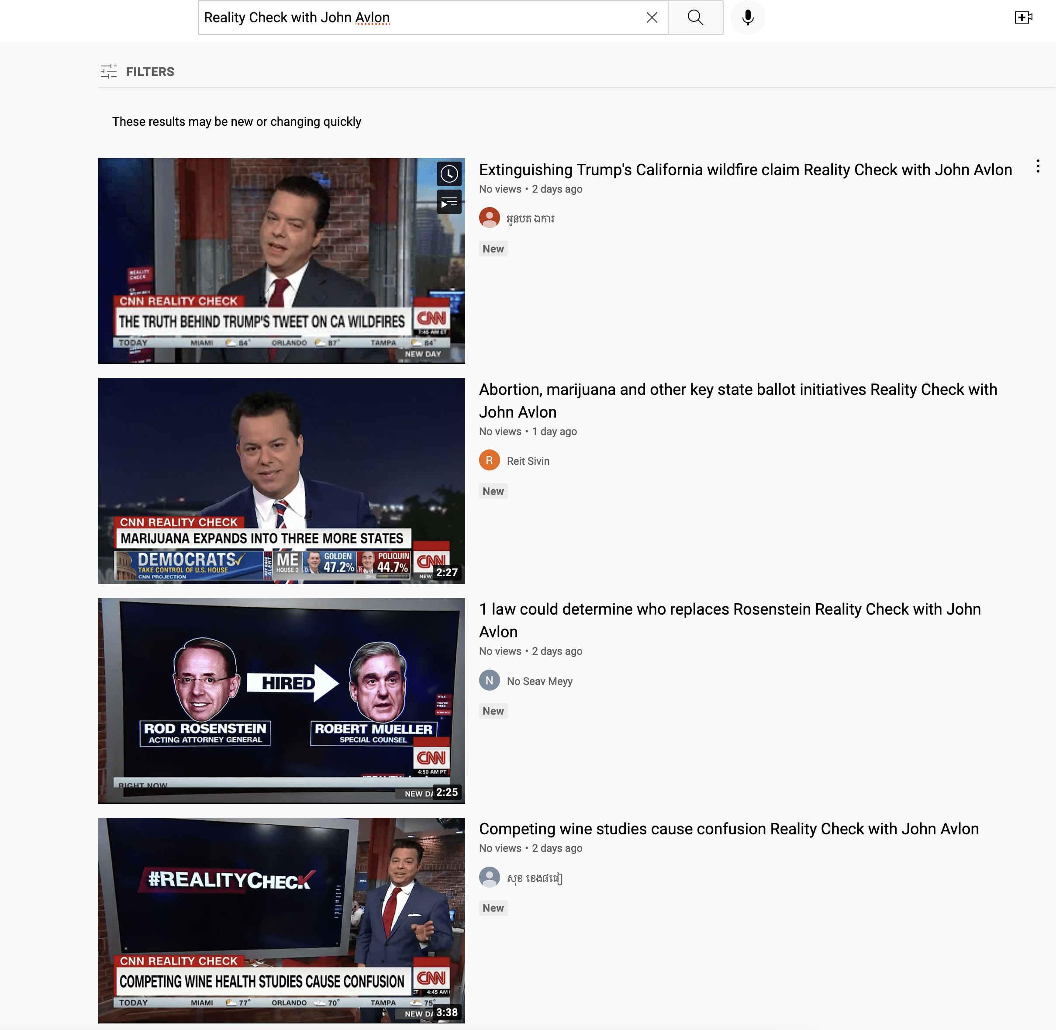This screenshot has height=1030, width=1056.
Task: Open Rosenstein and Mueller video thumbnail
Action: (281, 701)
